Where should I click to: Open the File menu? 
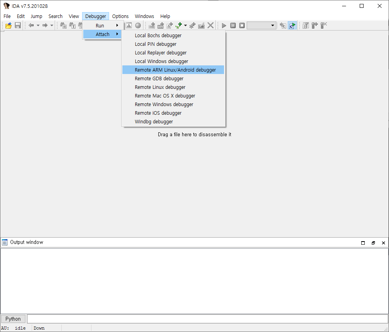point(7,16)
